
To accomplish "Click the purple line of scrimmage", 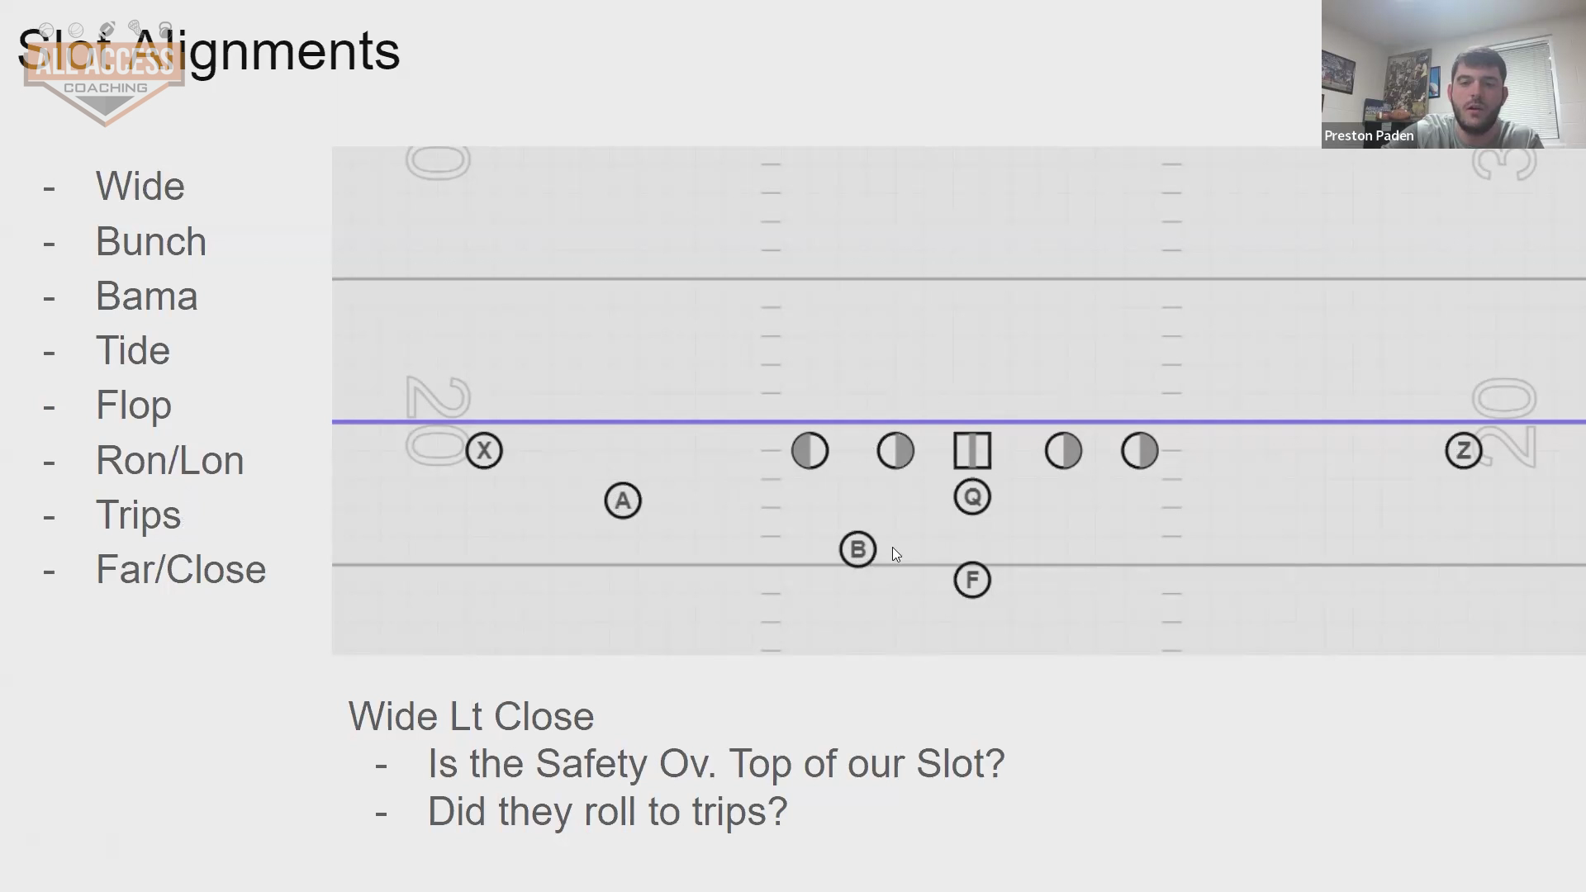I will tap(958, 422).
